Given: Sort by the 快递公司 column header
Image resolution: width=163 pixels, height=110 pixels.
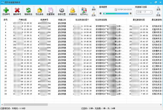Looking at the screenshot, I should (x=62, y=20).
